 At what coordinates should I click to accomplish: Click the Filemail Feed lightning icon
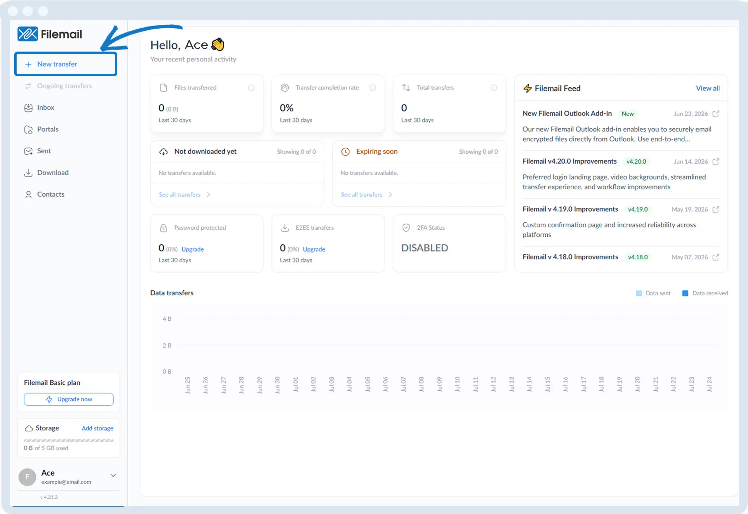coord(528,88)
